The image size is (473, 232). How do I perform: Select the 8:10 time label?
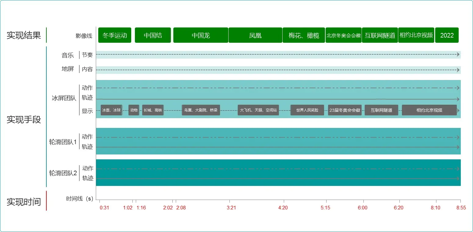[x=435, y=208]
